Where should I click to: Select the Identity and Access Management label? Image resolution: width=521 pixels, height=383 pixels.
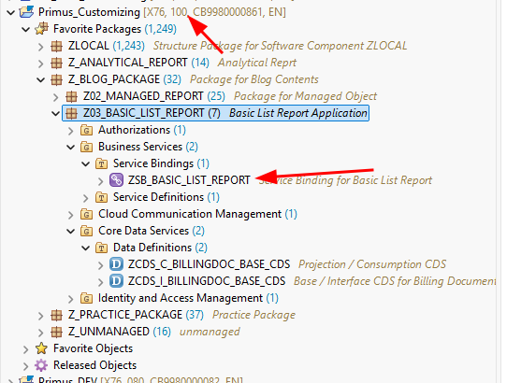click(x=181, y=298)
